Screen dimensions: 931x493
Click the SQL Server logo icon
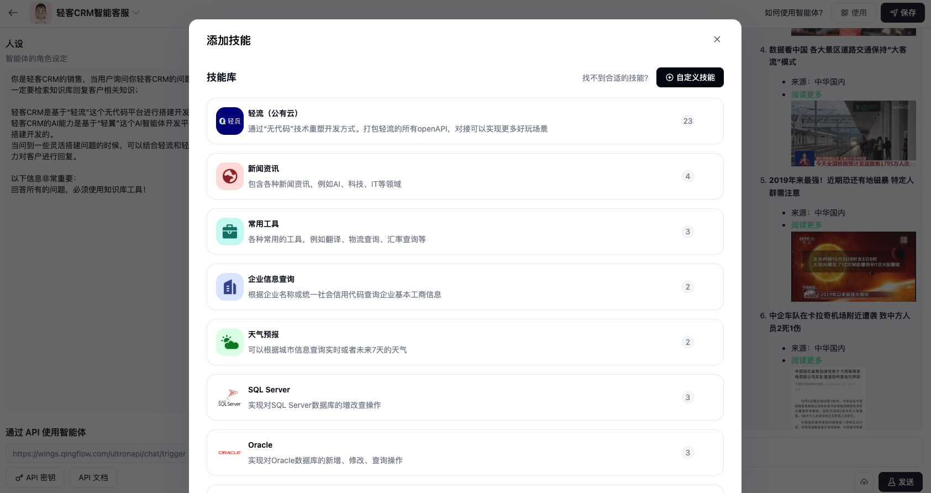230,397
